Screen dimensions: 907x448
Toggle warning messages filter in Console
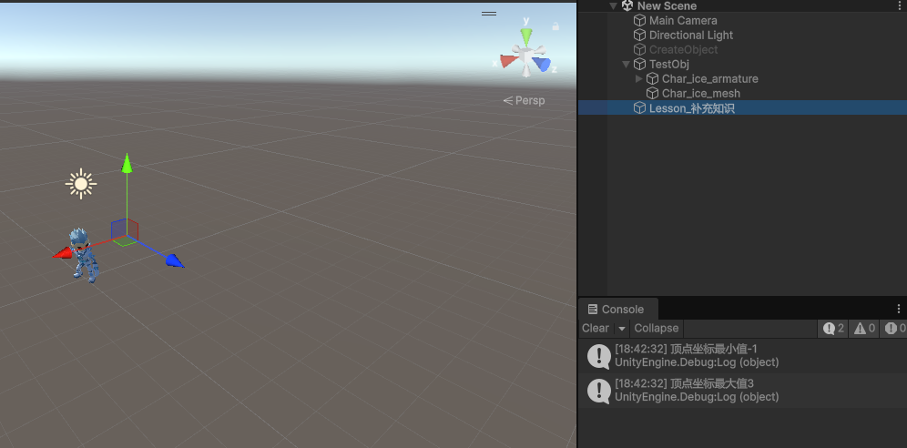pos(864,328)
